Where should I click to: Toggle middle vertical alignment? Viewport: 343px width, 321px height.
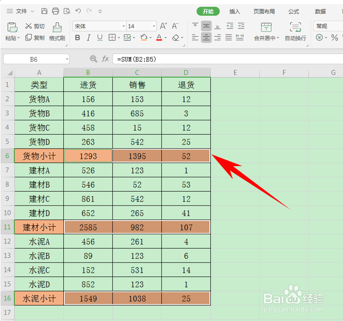click(x=206, y=26)
